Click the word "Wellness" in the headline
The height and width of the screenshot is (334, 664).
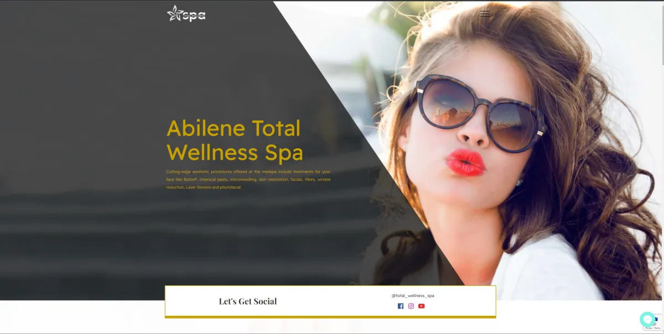coord(212,153)
